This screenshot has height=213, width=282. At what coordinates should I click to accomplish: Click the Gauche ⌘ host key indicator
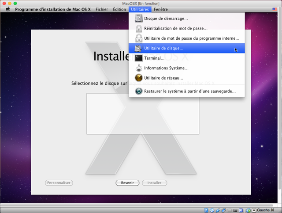pos(266,210)
